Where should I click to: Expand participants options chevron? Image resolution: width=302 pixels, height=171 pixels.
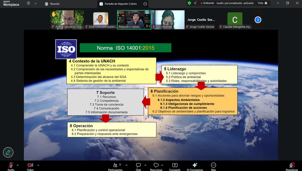(x=126, y=165)
